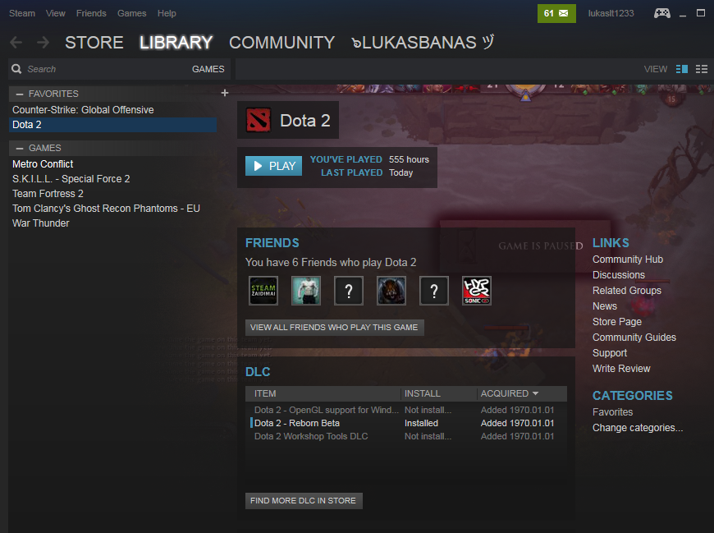The image size is (714, 533).
Task: Open the inbox notifications envelope showing 61
Action: click(556, 13)
